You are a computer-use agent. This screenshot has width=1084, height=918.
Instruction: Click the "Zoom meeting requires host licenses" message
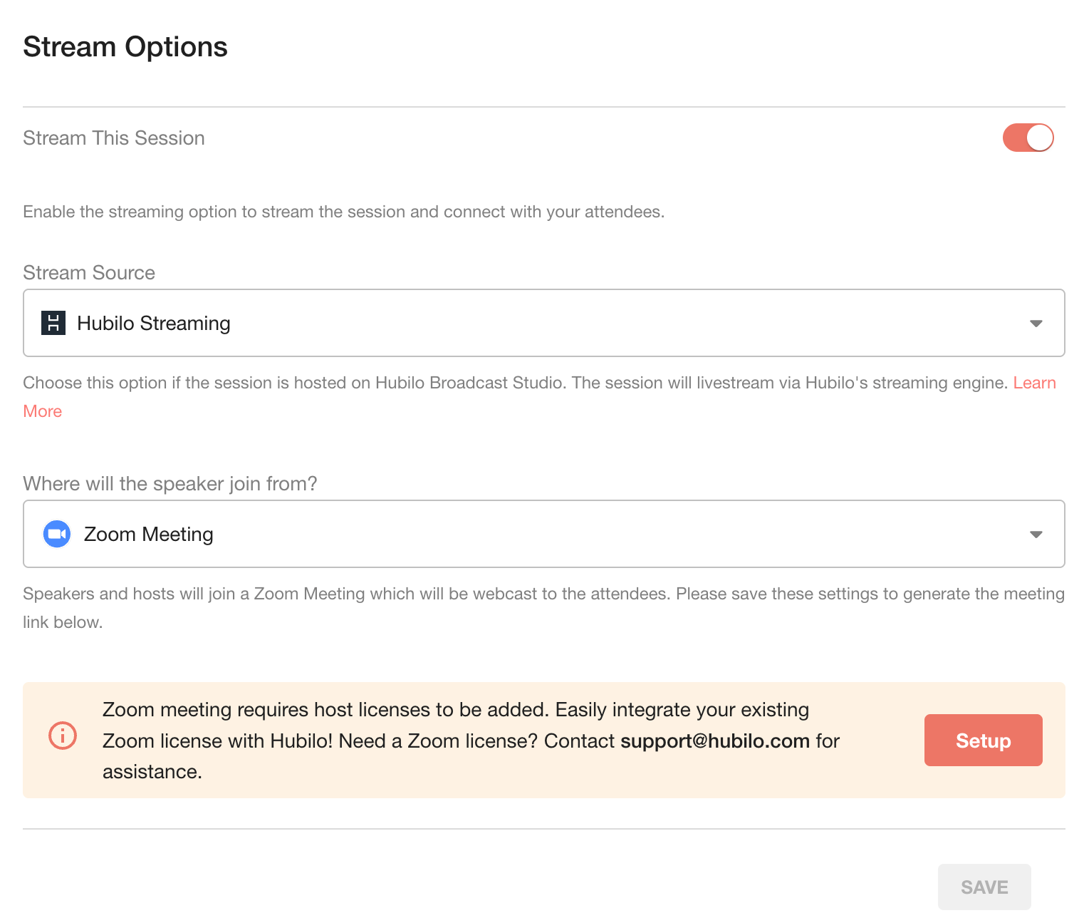(456, 710)
